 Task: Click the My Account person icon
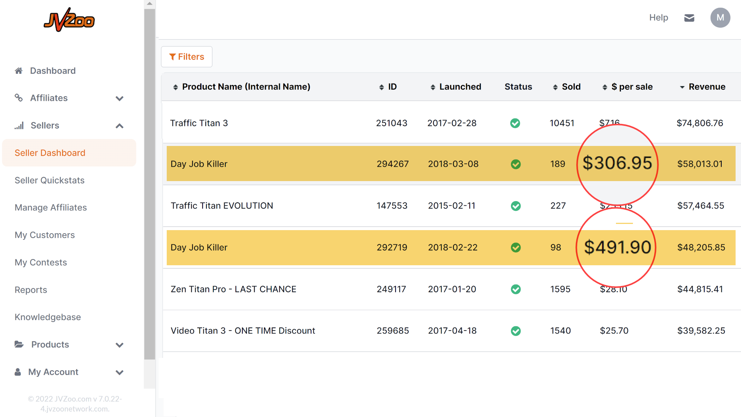pos(18,372)
